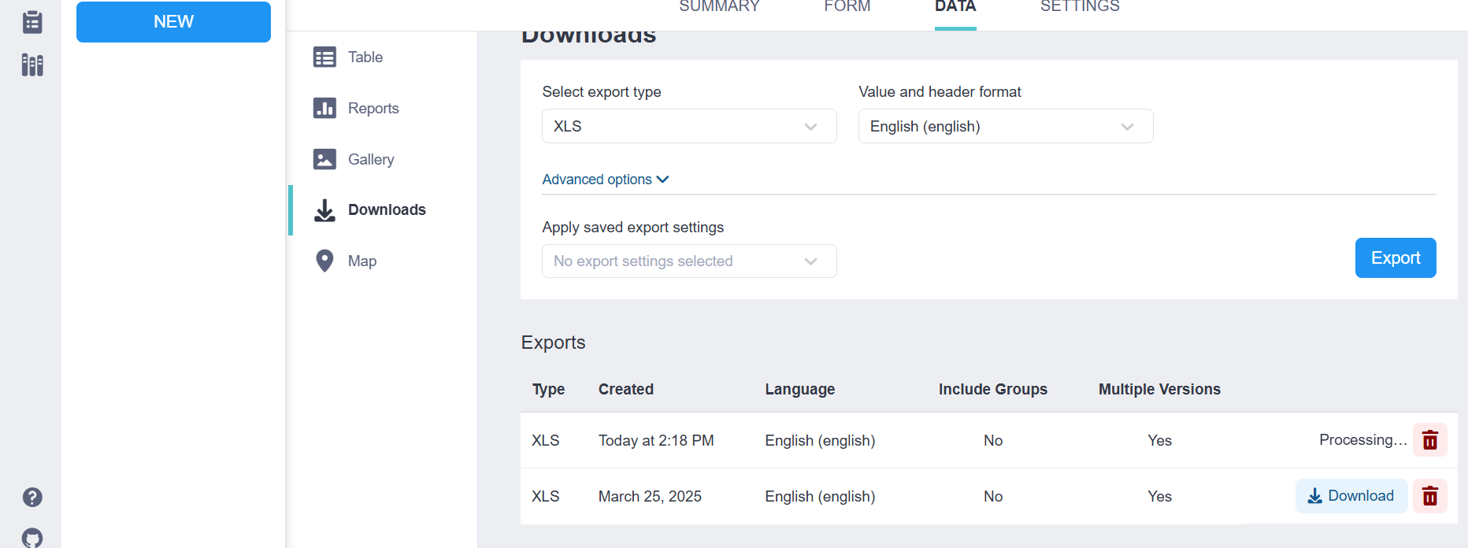This screenshot has height=548, width=1468.
Task: Select the Map pin icon
Action: click(x=324, y=261)
